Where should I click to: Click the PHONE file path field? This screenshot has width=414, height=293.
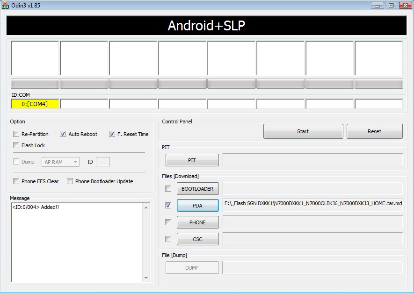(x=312, y=222)
